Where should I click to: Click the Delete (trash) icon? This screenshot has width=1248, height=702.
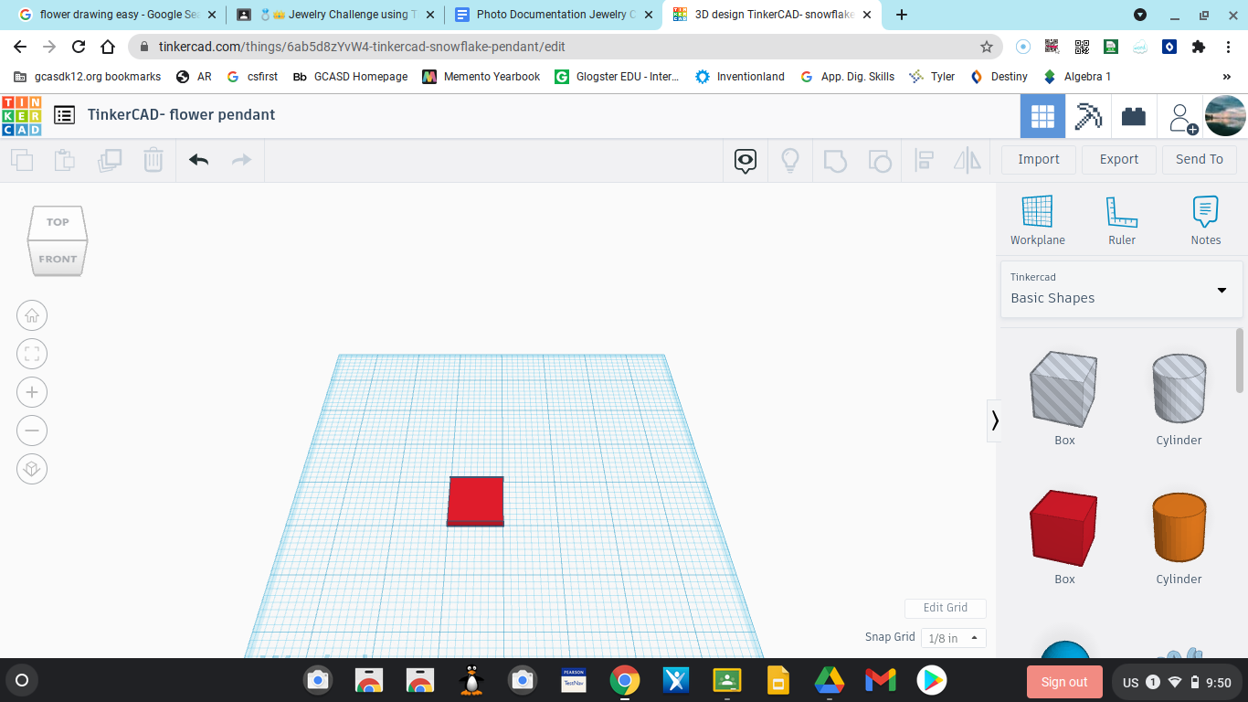pyautogui.click(x=153, y=159)
